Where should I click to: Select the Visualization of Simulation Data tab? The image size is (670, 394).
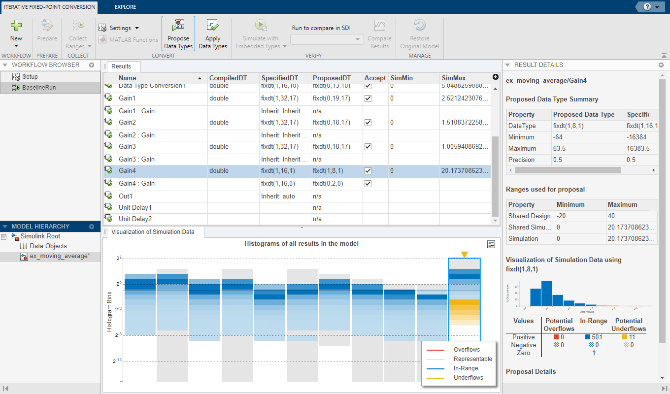(x=153, y=232)
